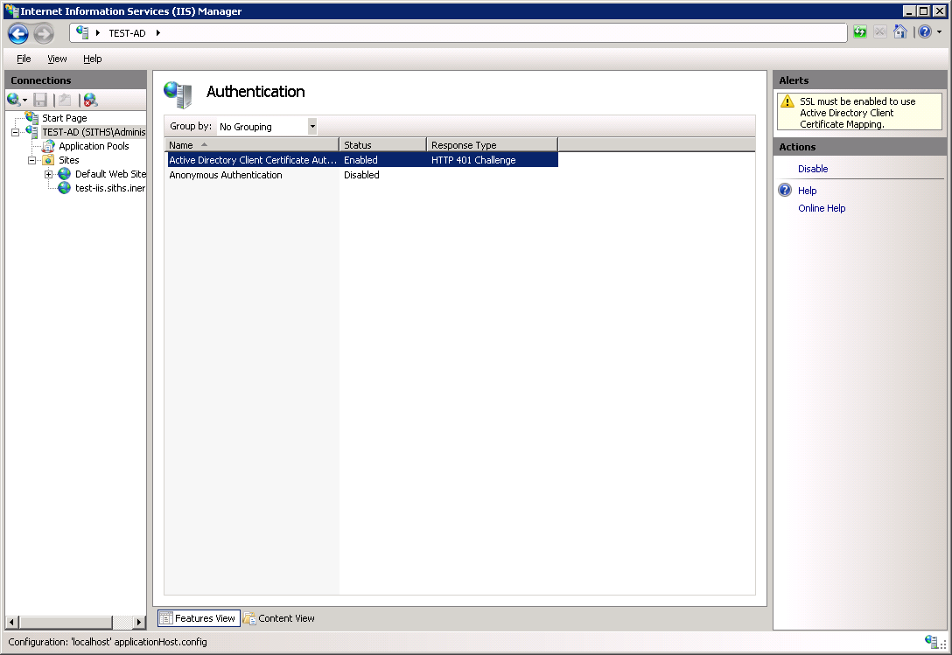Screen dimensions: 952x655
Task: Open the Create New Connection dropdown arrow
Action: coord(24,101)
